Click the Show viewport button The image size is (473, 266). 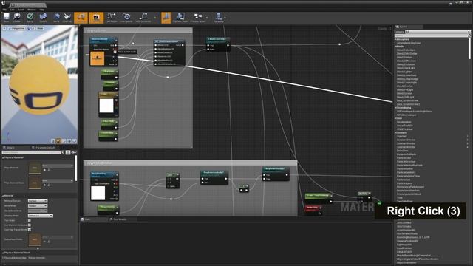pyautogui.click(x=40, y=28)
